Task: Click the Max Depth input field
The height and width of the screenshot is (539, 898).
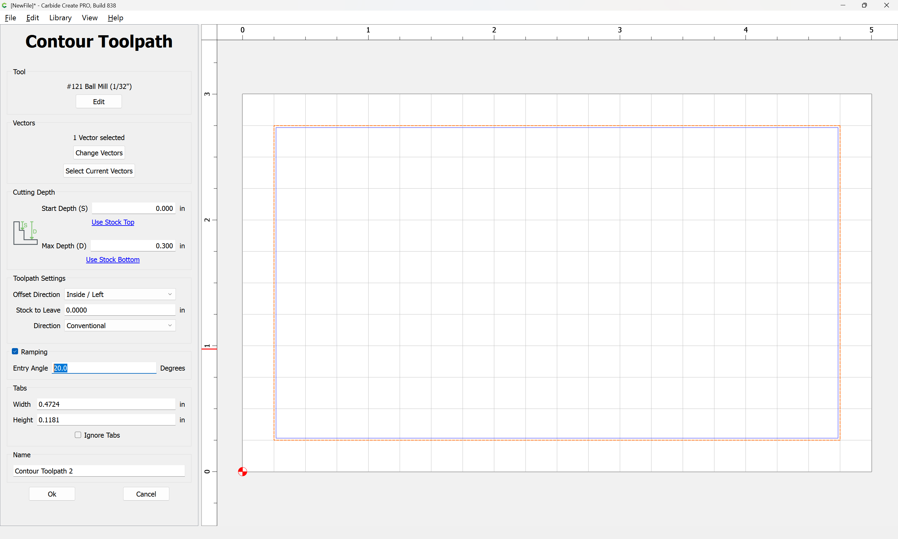Action: [133, 246]
